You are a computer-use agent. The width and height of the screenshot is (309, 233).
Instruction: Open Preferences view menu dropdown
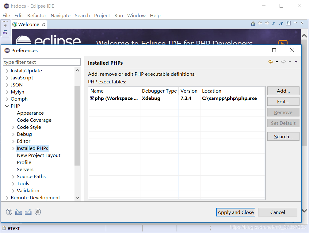[296, 62]
